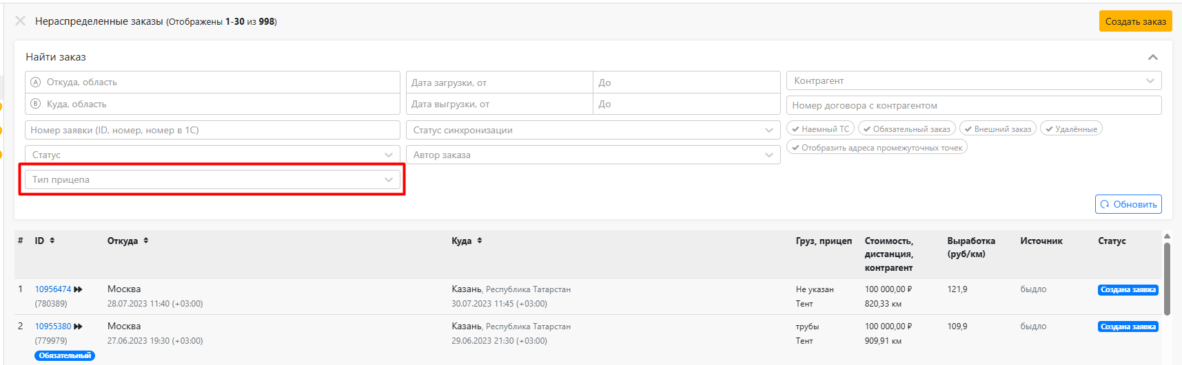Click the forward arrows beside order 10955380

click(x=78, y=327)
